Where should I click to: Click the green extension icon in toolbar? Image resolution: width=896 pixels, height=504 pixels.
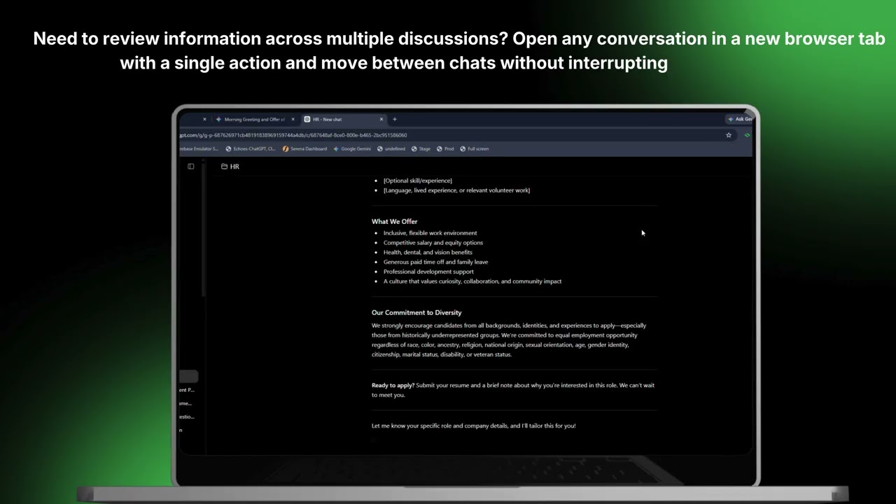747,135
